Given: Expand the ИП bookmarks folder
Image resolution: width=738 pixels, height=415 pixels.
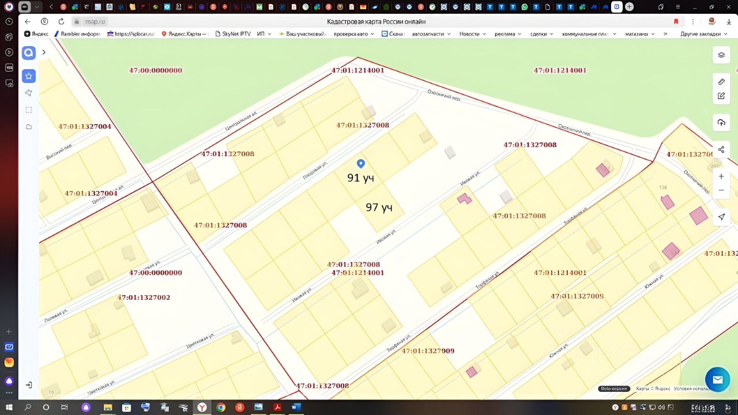Looking at the screenshot, I should coord(263,34).
